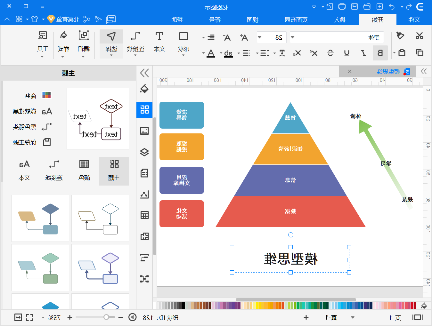
Task: Open the 页面布局 Page Layout tab
Action: (296, 20)
